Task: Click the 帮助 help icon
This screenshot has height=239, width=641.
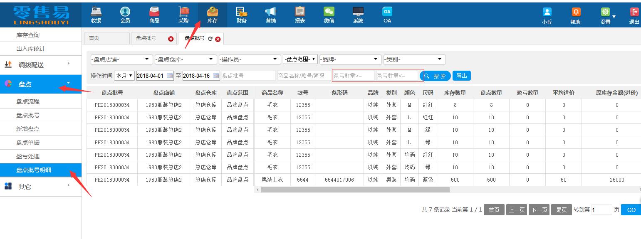Action: 576,12
